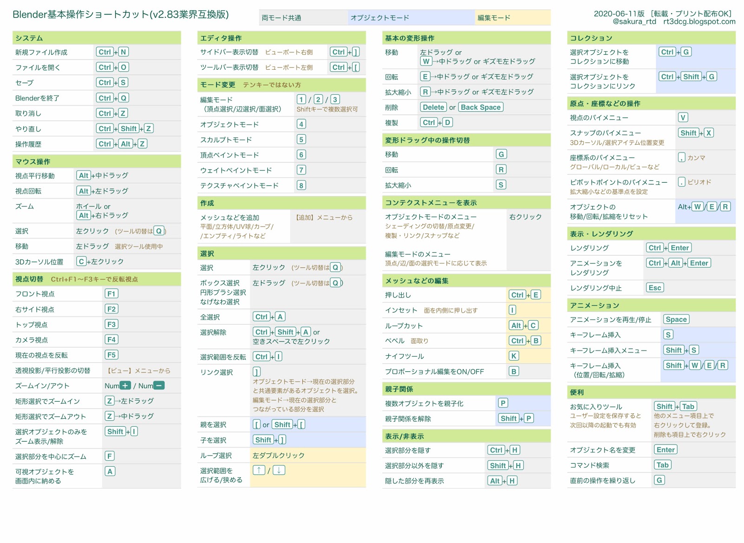Click the 新規ファイル作成 row label
Image resolution: width=744 pixels, height=543 pixels.
41,52
